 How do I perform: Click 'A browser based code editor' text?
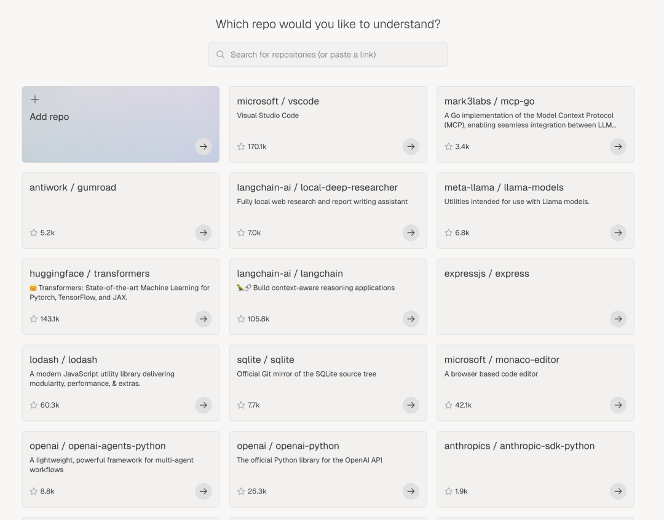pyautogui.click(x=491, y=374)
